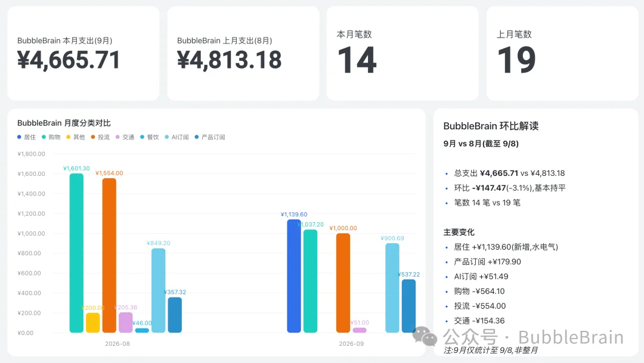The width and height of the screenshot is (644, 363).
Task: Click the ¥1,800.00 y-axis label
Action: [31, 154]
